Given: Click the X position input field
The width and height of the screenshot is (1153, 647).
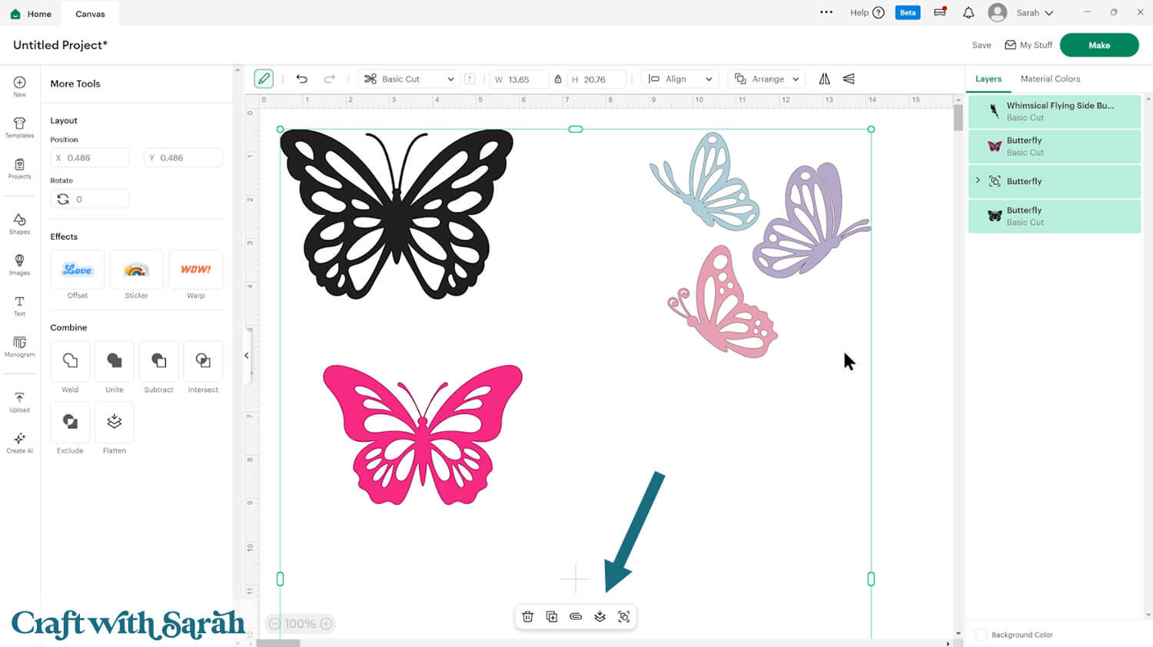Looking at the screenshot, I should [90, 158].
